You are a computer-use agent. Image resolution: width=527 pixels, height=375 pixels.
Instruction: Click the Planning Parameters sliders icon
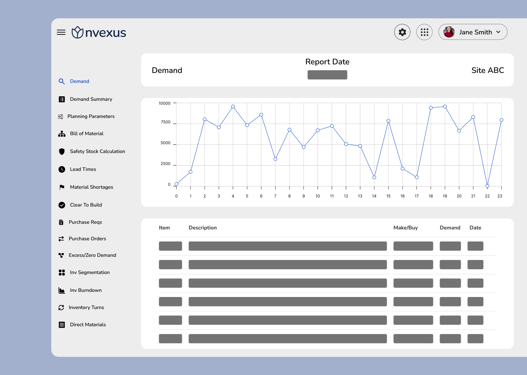click(60, 116)
